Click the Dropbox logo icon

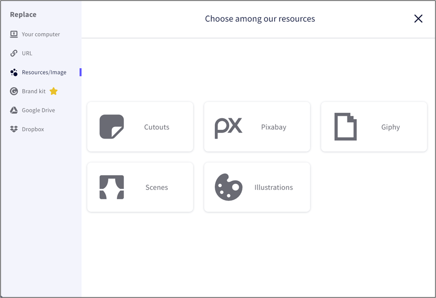coord(14,129)
